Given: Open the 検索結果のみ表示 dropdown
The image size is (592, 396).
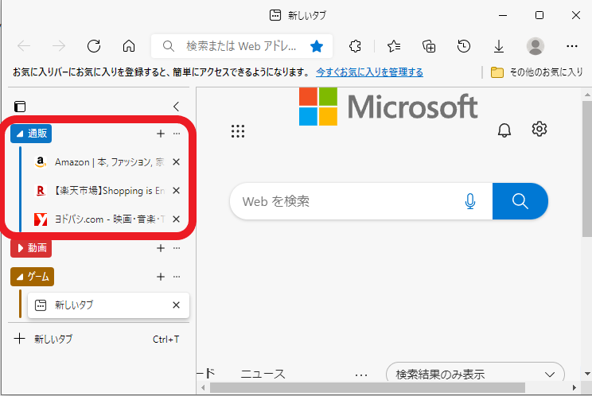Looking at the screenshot, I should click(475, 374).
